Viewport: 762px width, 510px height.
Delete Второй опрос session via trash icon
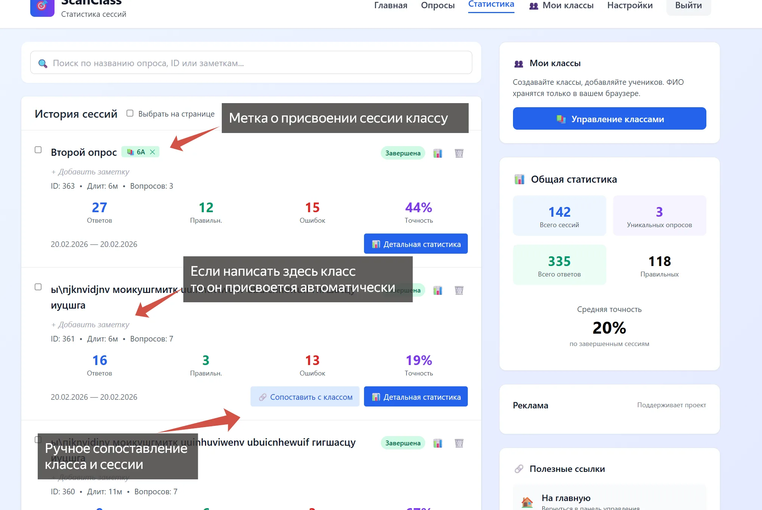[459, 153]
